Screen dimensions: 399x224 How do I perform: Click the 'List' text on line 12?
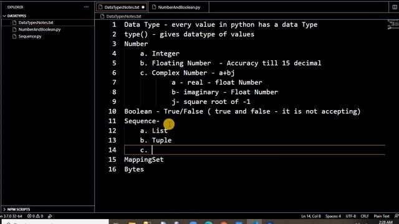(160, 131)
